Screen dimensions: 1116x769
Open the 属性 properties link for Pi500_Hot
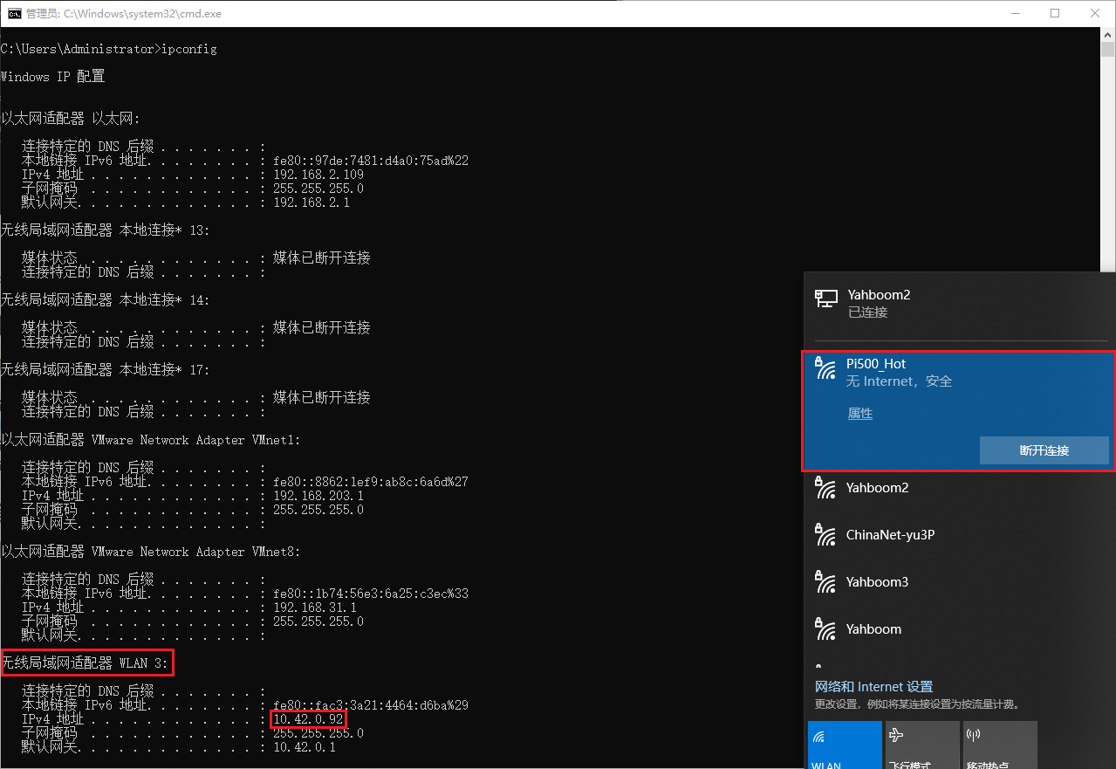859,414
